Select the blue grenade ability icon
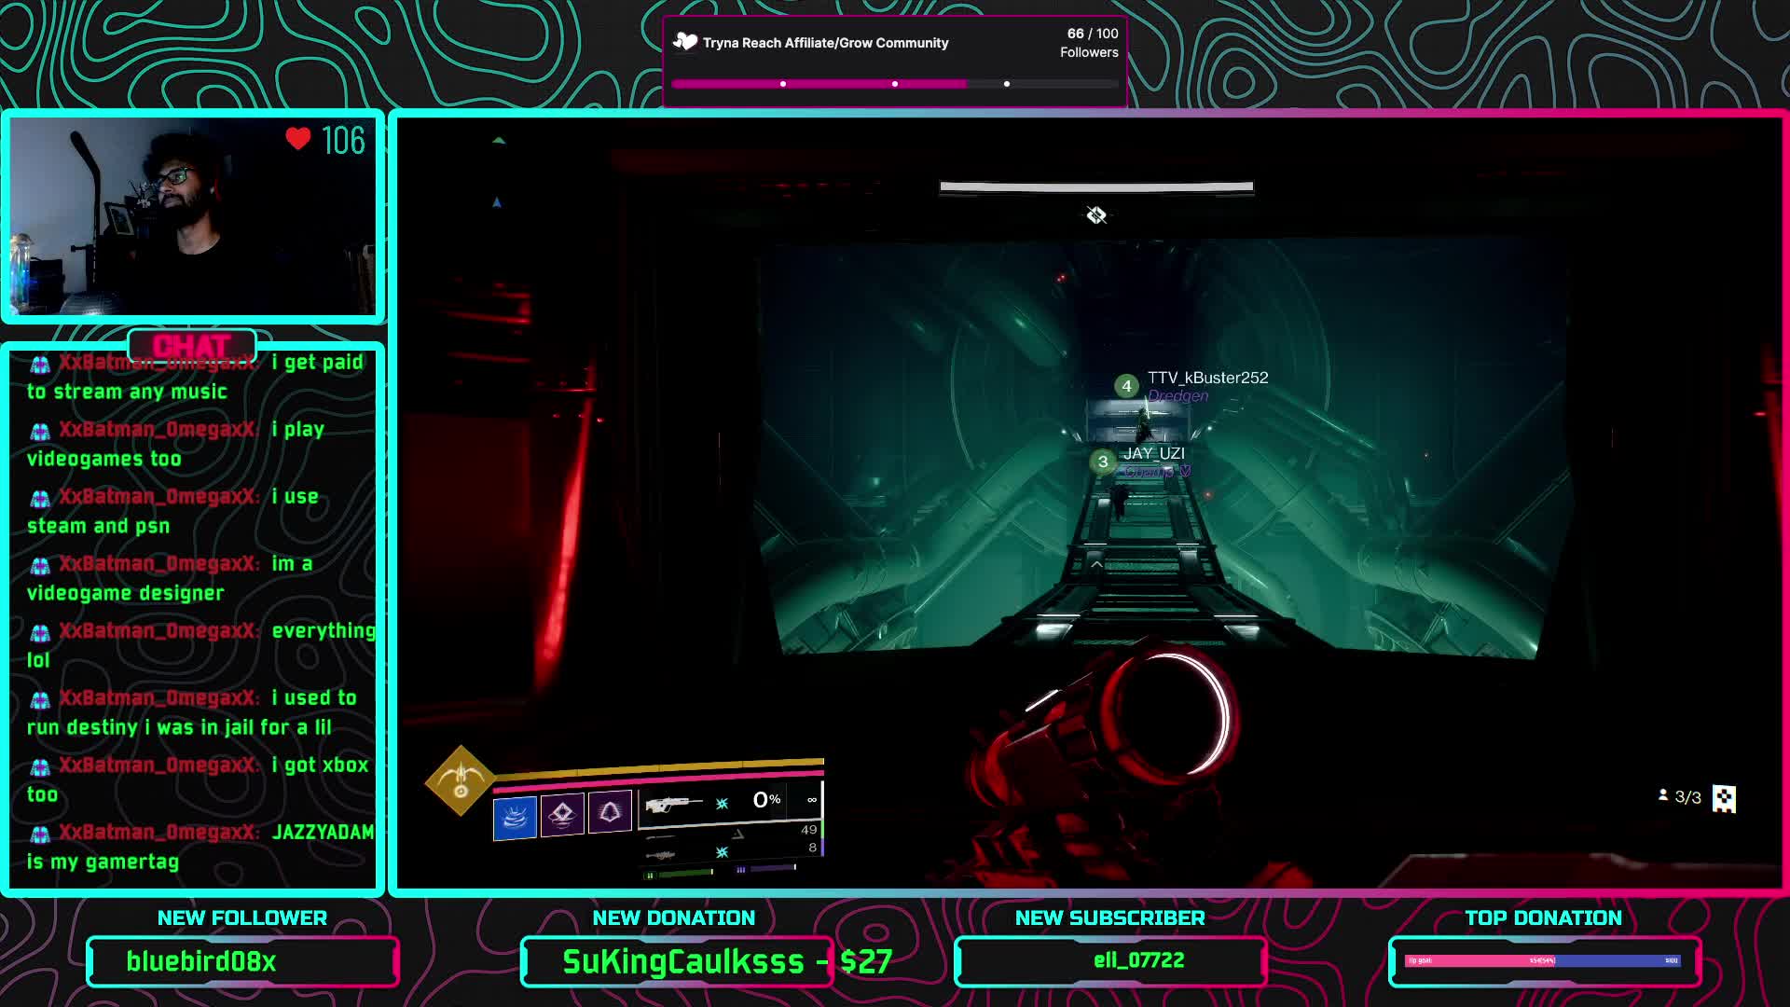 tap(515, 818)
